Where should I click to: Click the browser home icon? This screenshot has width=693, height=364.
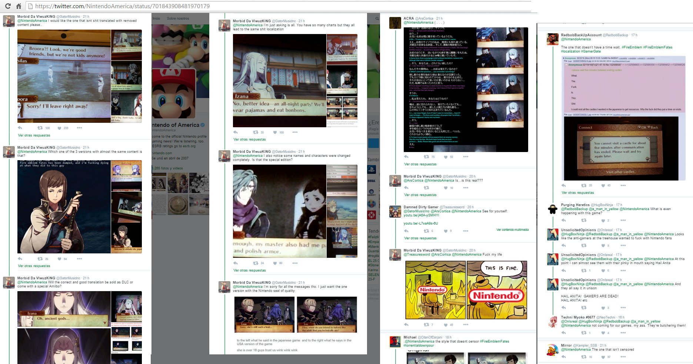click(19, 6)
